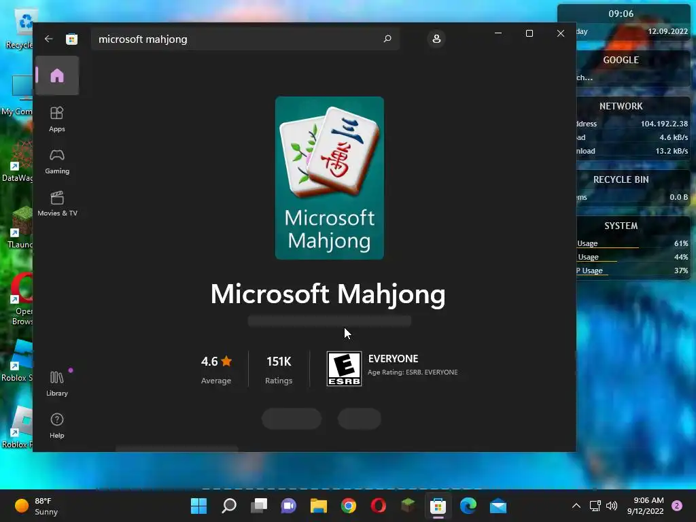Screen dimensions: 696x522
Task: Click the 09:06 clock widget on desktop
Action: tap(621, 14)
